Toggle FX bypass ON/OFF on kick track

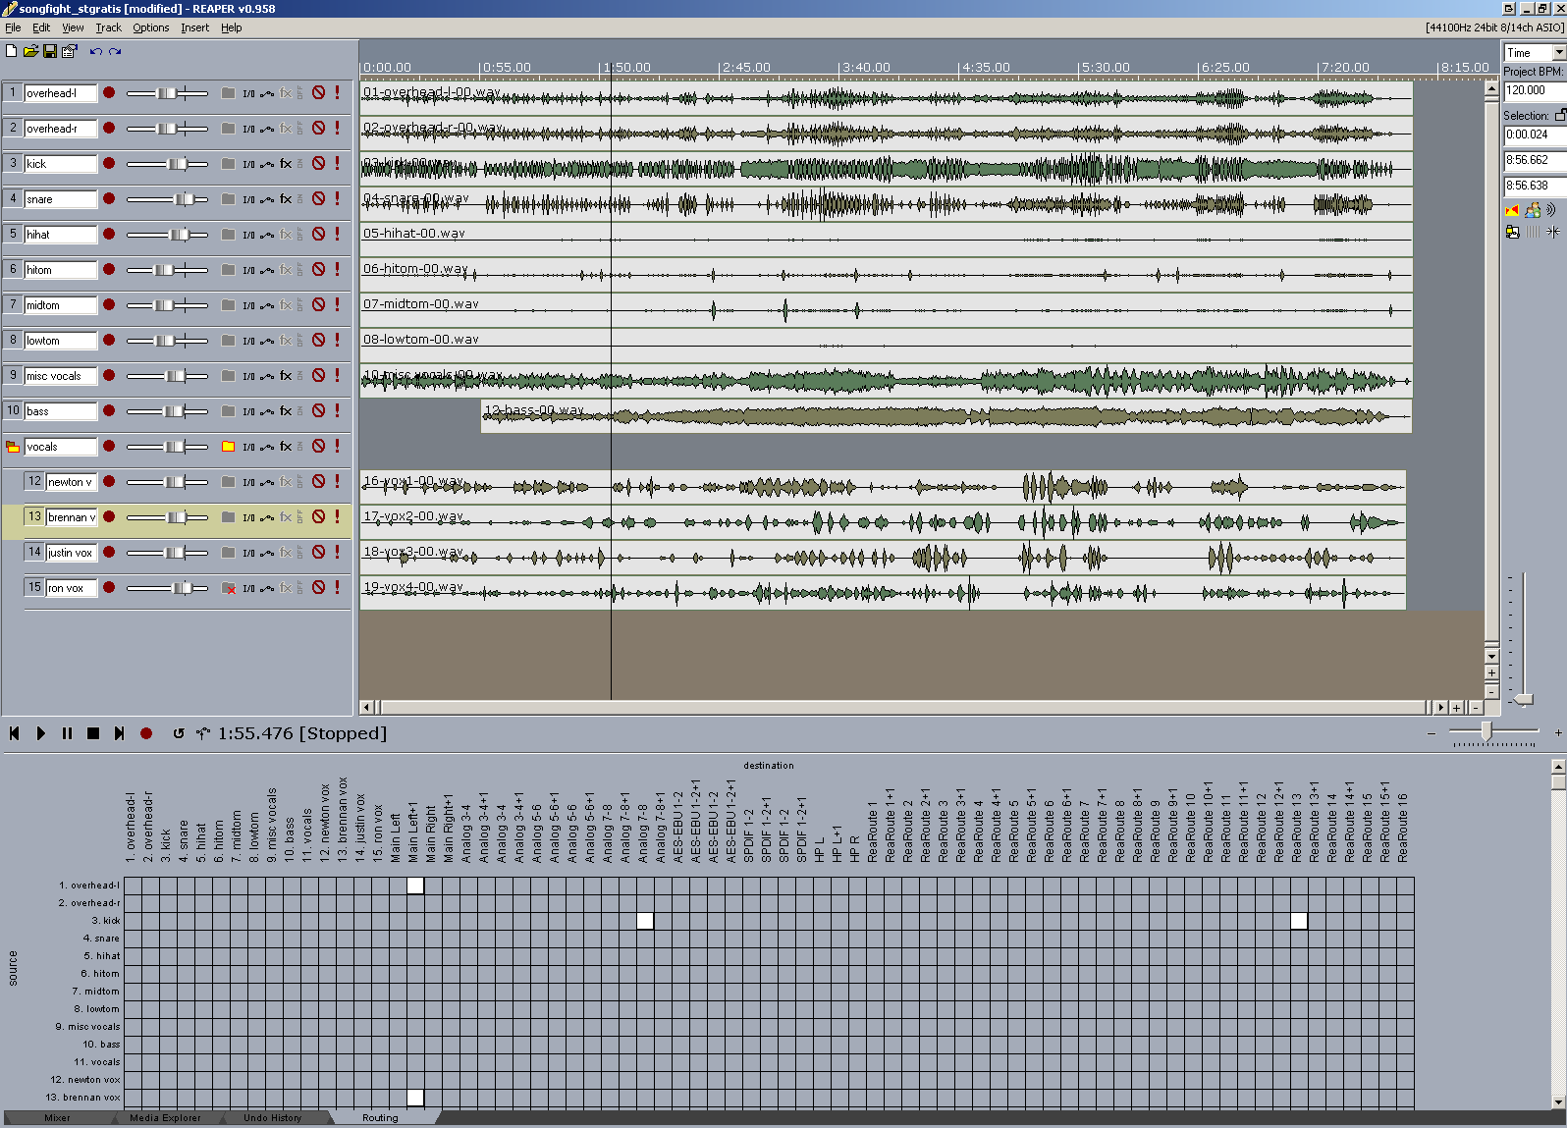pyautogui.click(x=299, y=164)
